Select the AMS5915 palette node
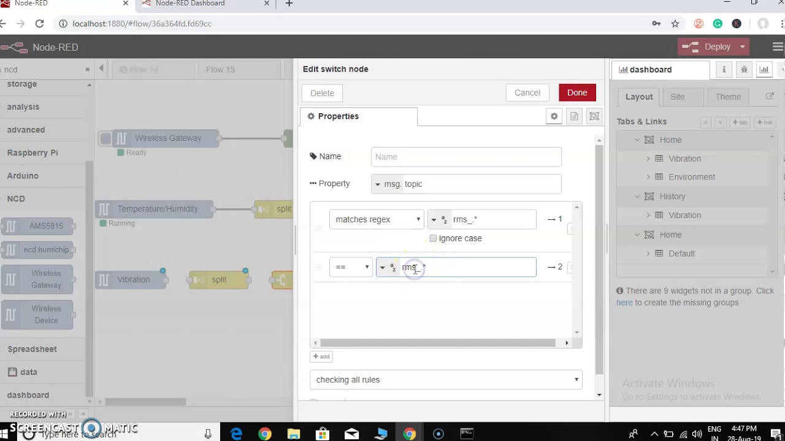The height and width of the screenshot is (441, 785). pos(38,226)
